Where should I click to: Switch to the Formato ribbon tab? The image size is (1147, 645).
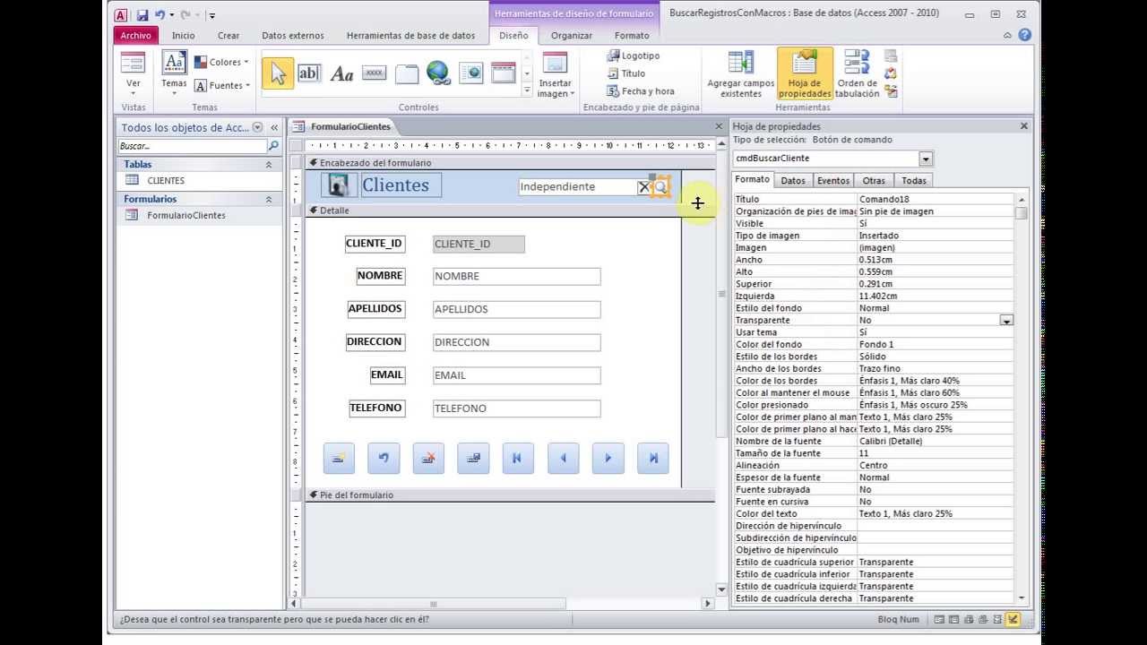pyautogui.click(x=632, y=36)
